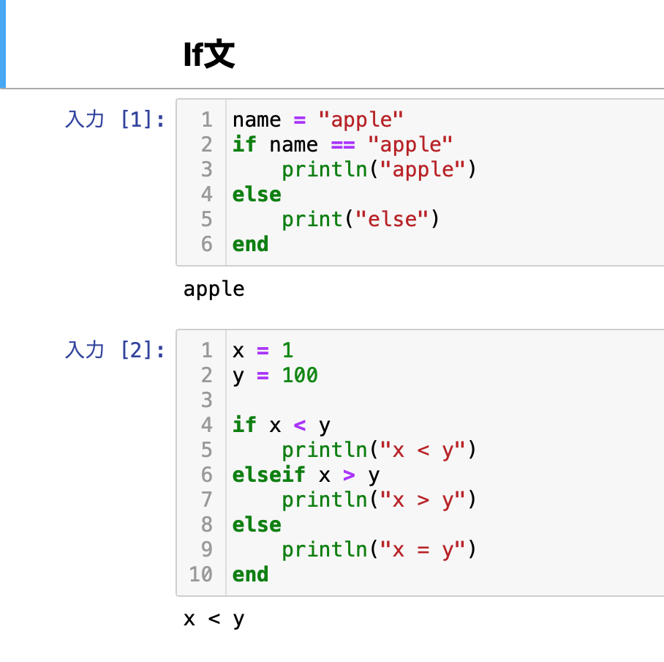
Task: Click the y = 100 code line
Action: [275, 376]
